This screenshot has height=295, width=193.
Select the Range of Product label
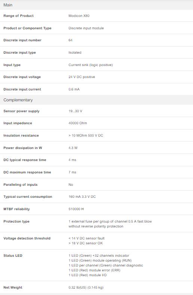tap(18, 16)
